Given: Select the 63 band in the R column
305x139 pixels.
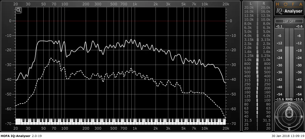Looking at the screenshot, I should click(x=268, y=108).
